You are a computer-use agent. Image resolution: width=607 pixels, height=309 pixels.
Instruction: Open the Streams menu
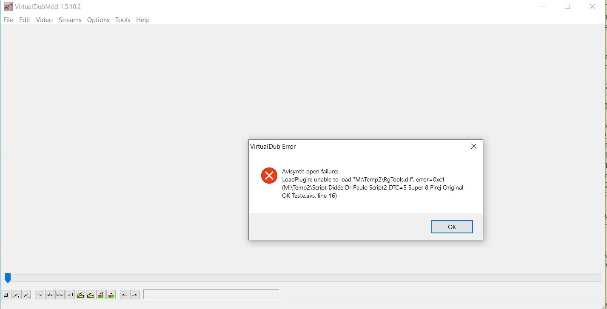(x=70, y=20)
